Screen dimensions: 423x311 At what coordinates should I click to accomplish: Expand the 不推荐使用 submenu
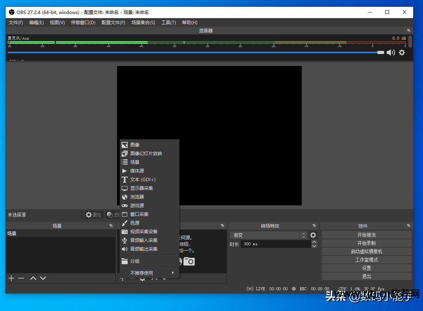pyautogui.click(x=150, y=273)
